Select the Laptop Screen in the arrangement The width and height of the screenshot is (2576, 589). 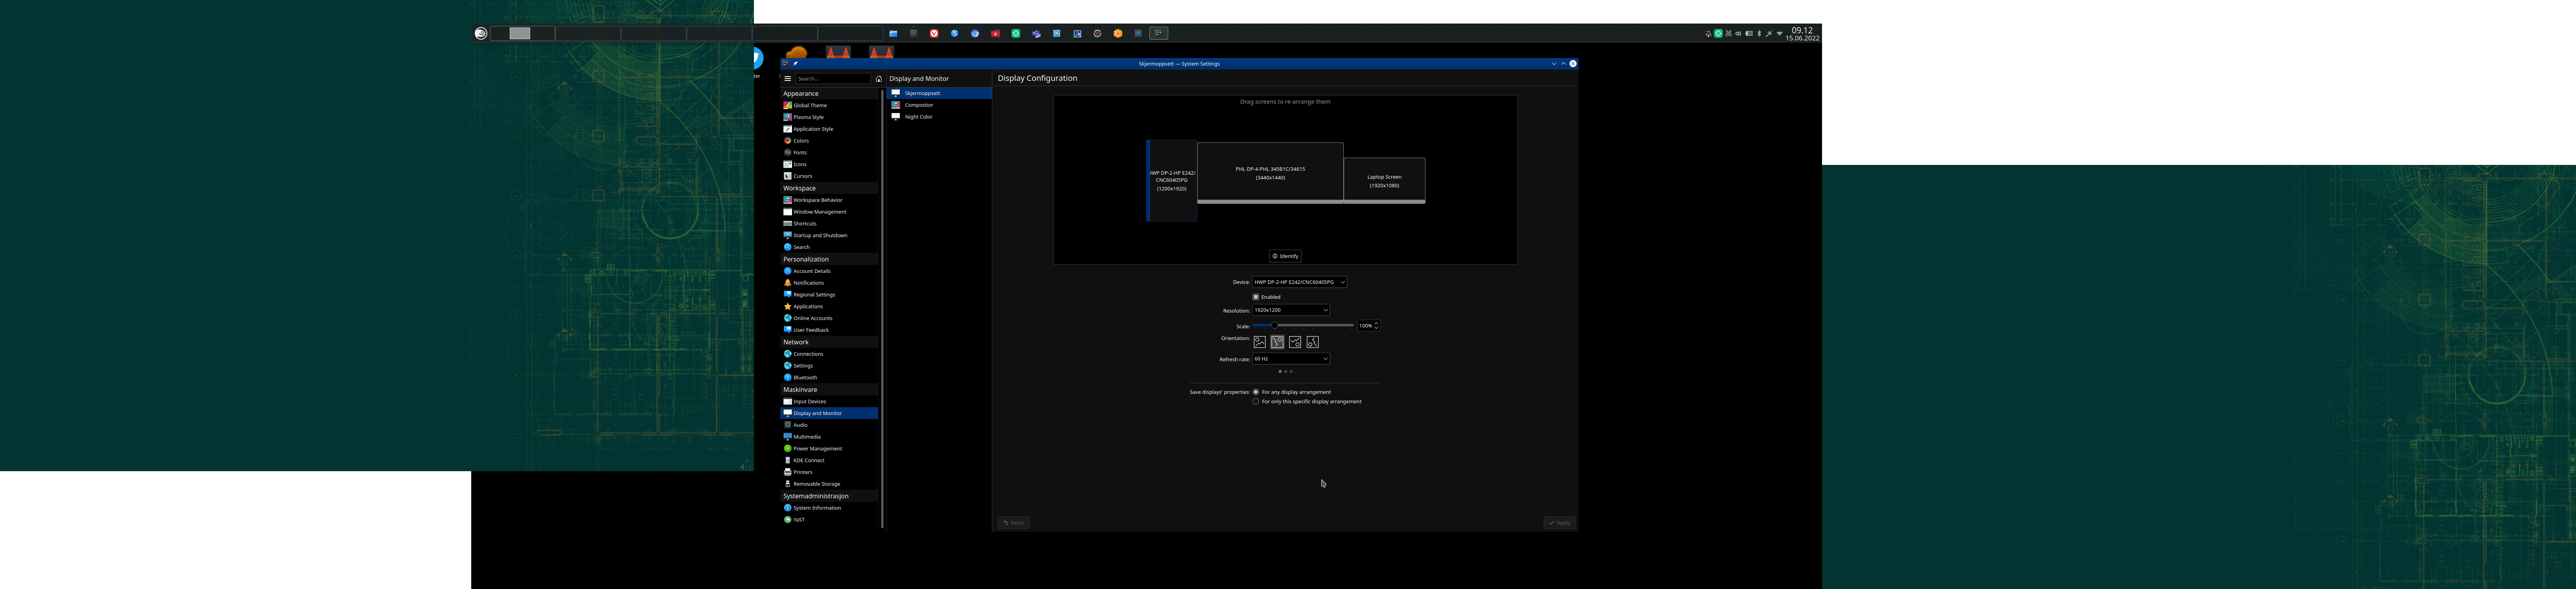coord(1384,181)
